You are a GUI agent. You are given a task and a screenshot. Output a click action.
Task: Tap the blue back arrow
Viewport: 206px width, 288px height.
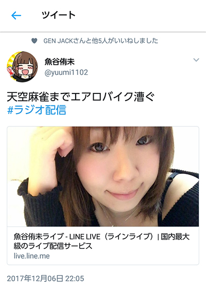[16, 15]
